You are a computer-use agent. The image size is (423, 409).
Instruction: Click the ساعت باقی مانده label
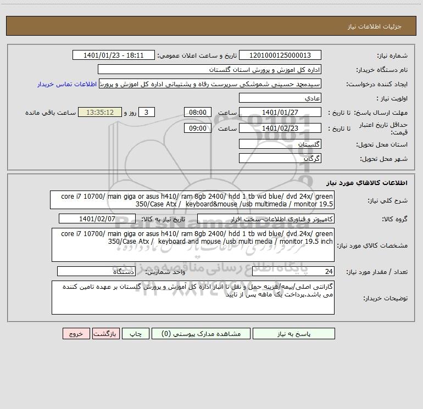click(x=51, y=113)
